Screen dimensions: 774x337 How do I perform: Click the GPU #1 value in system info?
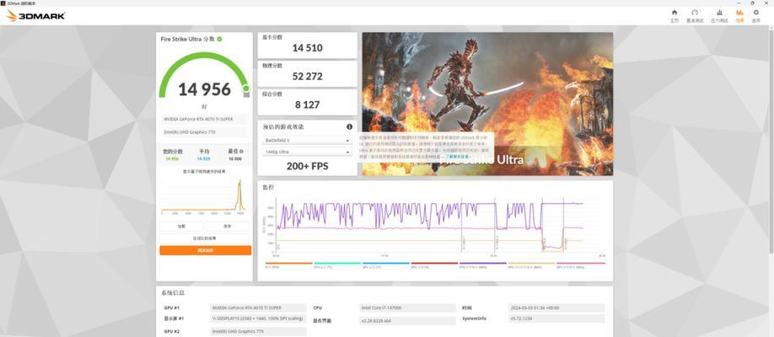[x=258, y=308]
